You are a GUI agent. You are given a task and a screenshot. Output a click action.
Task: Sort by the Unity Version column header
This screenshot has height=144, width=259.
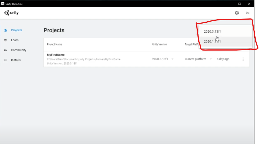pos(160,44)
